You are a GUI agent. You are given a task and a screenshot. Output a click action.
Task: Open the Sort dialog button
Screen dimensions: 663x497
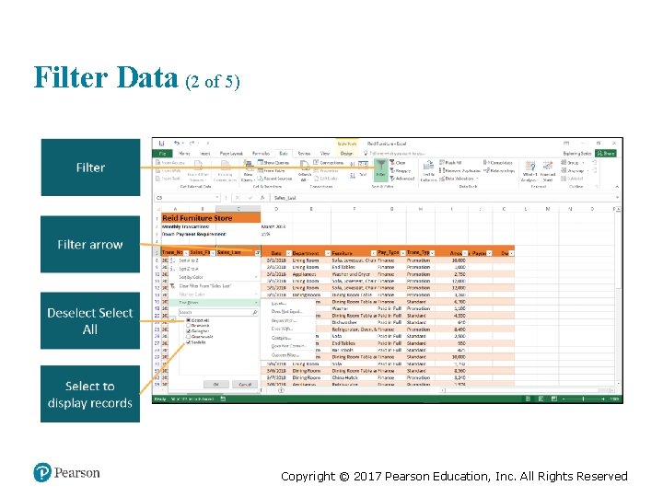(363, 168)
